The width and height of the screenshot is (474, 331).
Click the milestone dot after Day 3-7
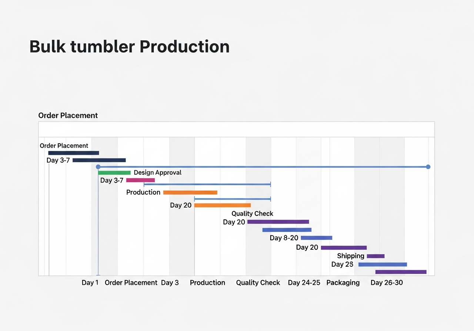tap(98, 167)
